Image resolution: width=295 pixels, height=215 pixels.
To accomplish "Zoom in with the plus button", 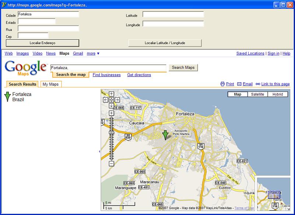I will [111, 113].
